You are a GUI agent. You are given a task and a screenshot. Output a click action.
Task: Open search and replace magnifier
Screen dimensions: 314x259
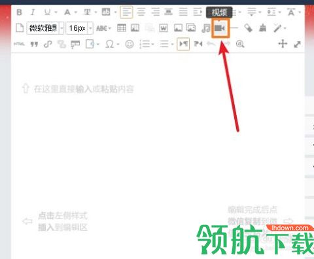pyautogui.click(x=240, y=44)
